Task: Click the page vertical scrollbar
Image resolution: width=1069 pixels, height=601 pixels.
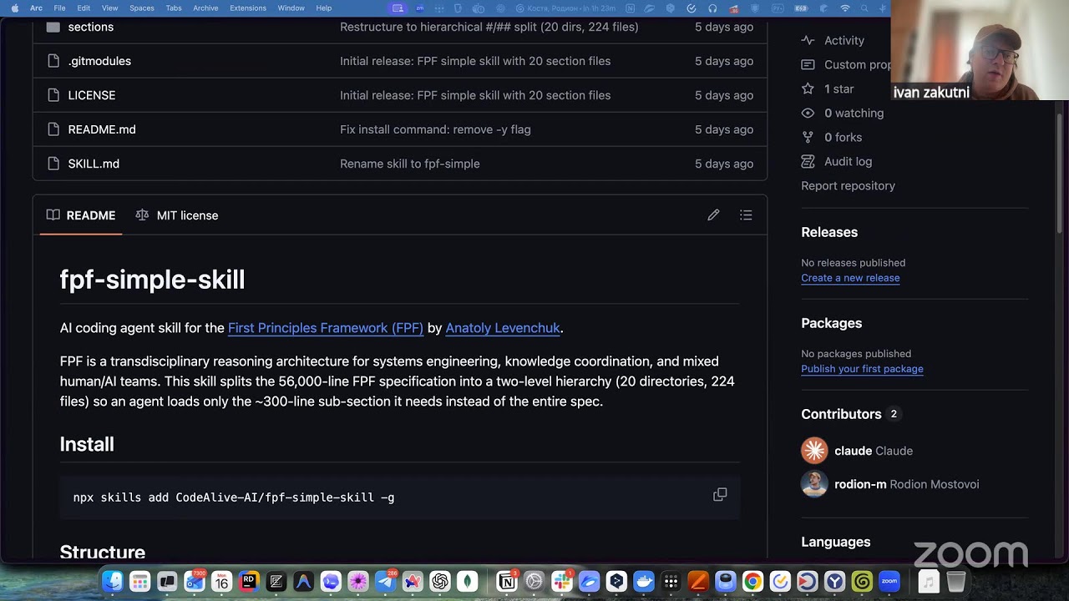Action: coord(1061,175)
